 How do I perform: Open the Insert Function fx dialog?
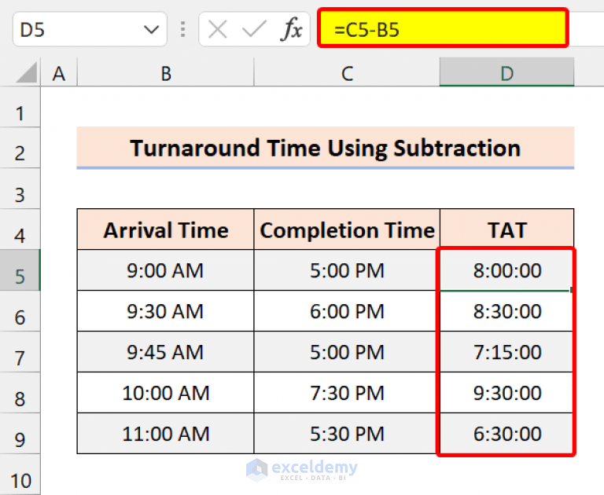[292, 29]
